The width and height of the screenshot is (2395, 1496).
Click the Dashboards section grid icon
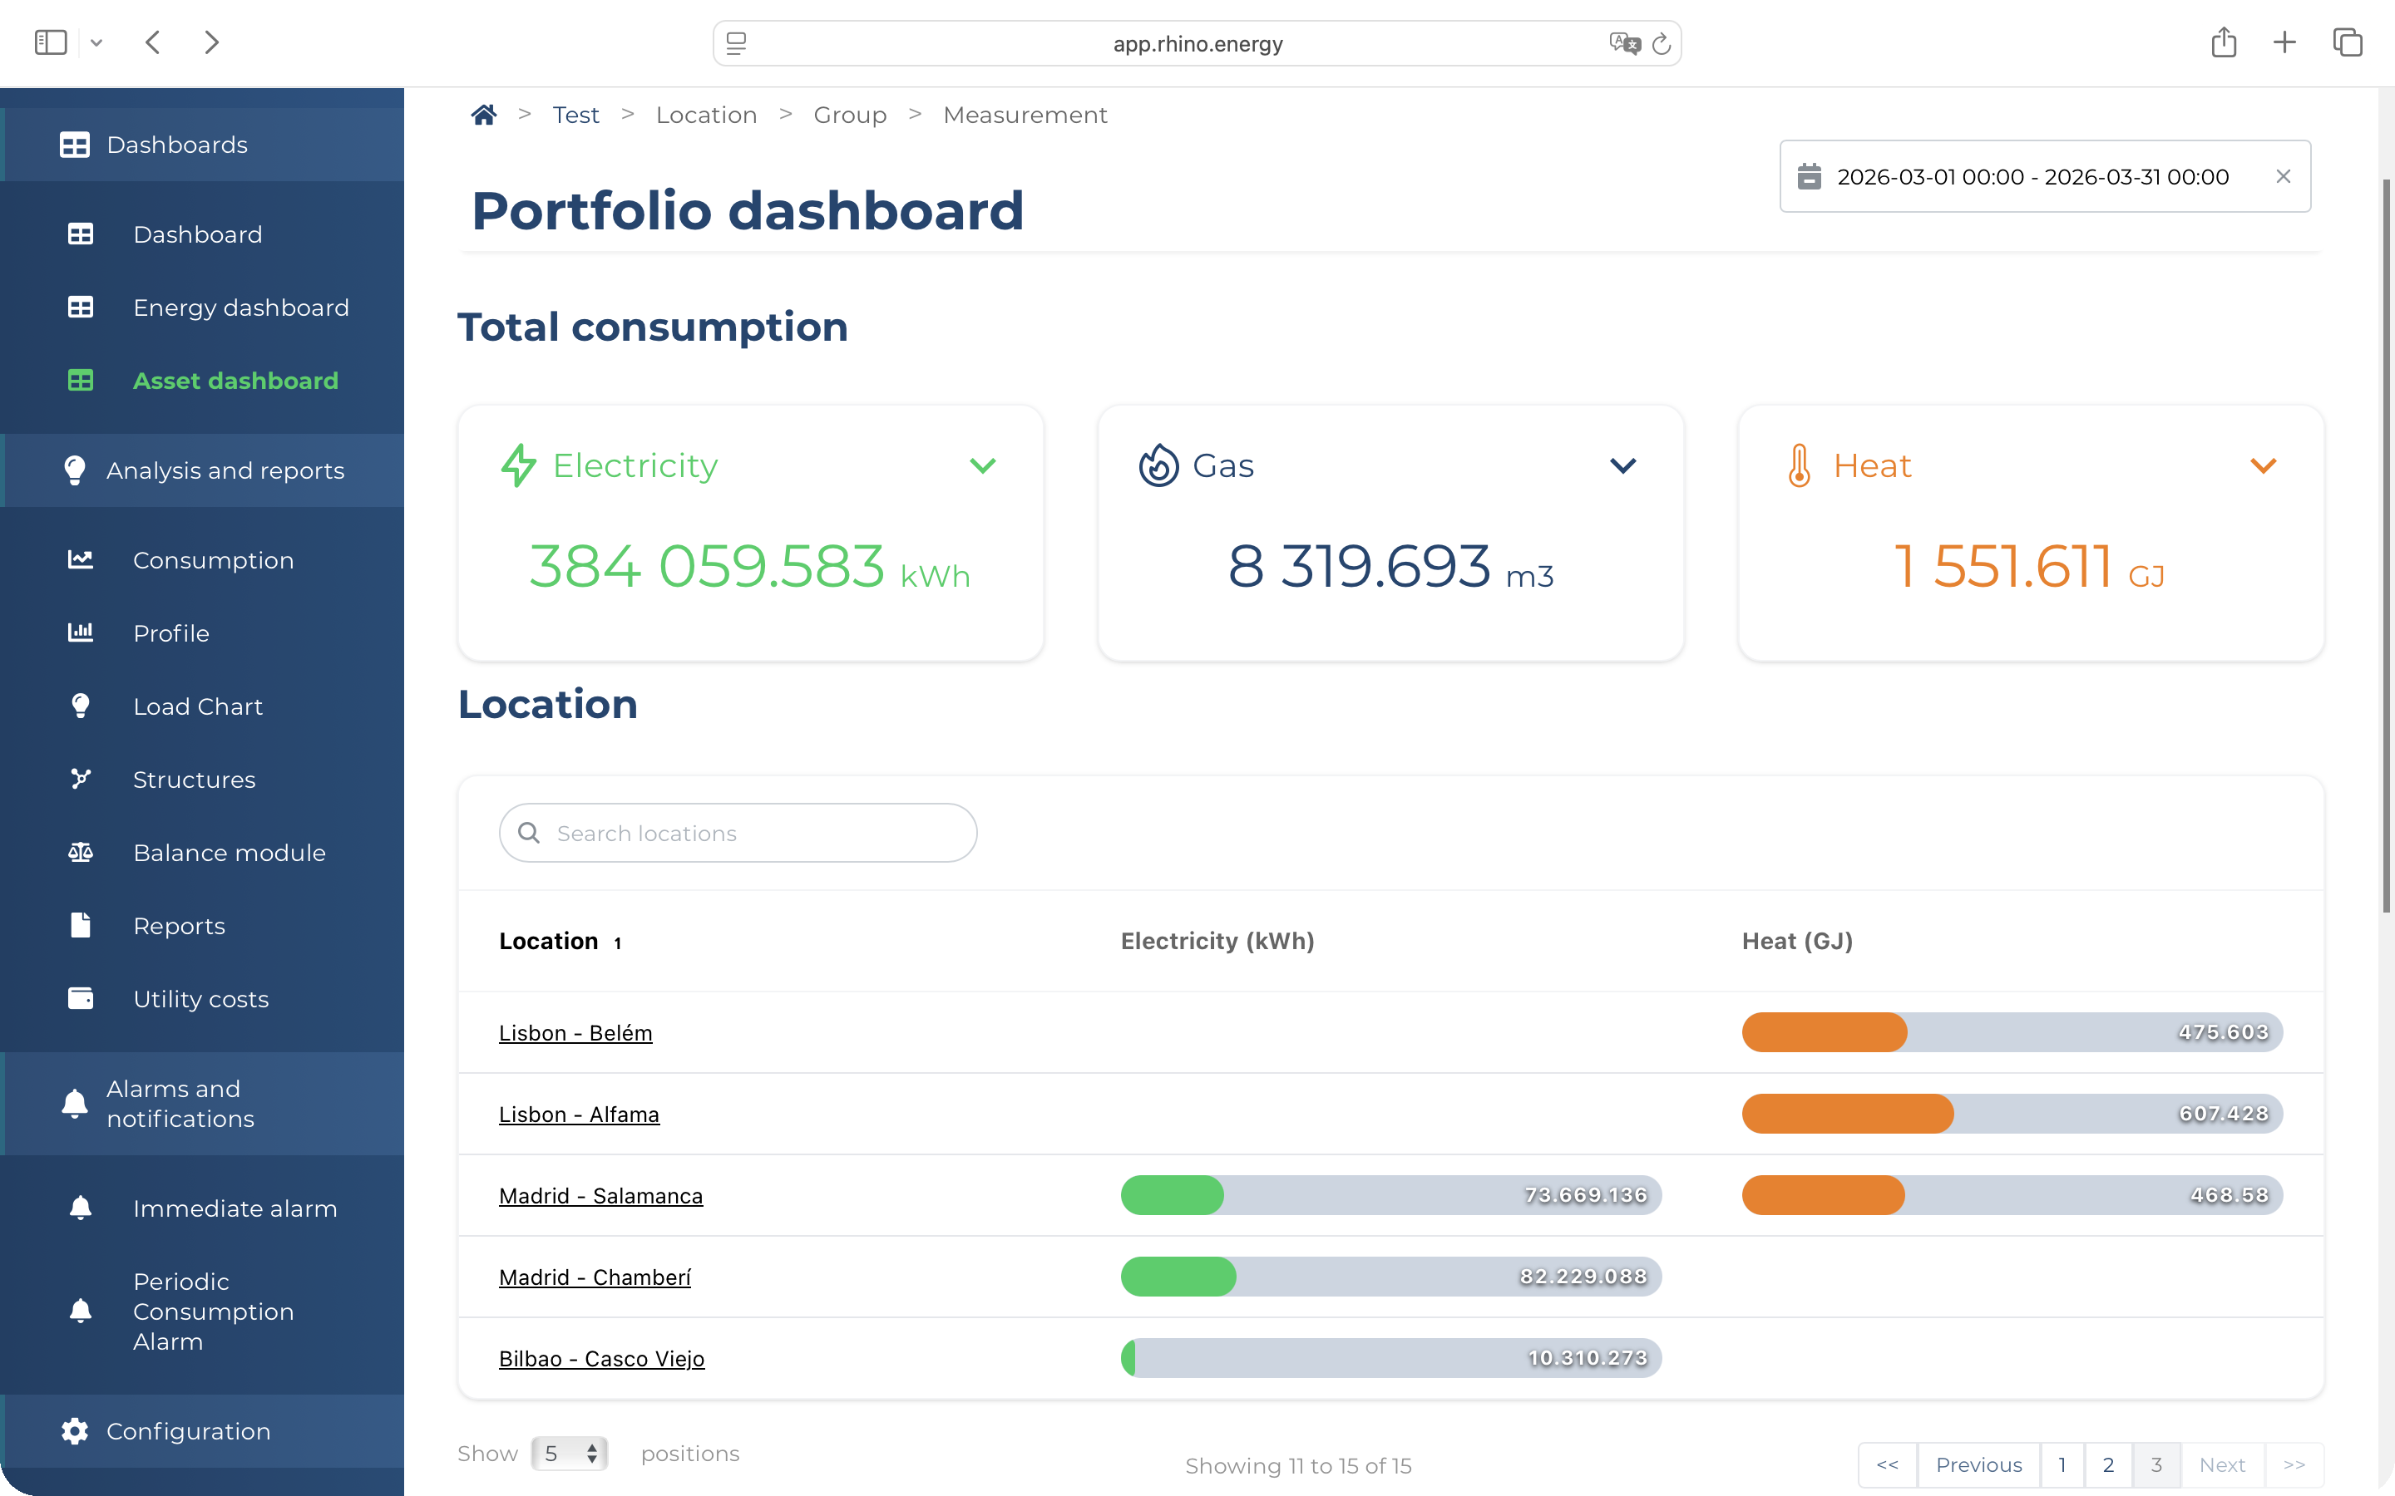(74, 145)
